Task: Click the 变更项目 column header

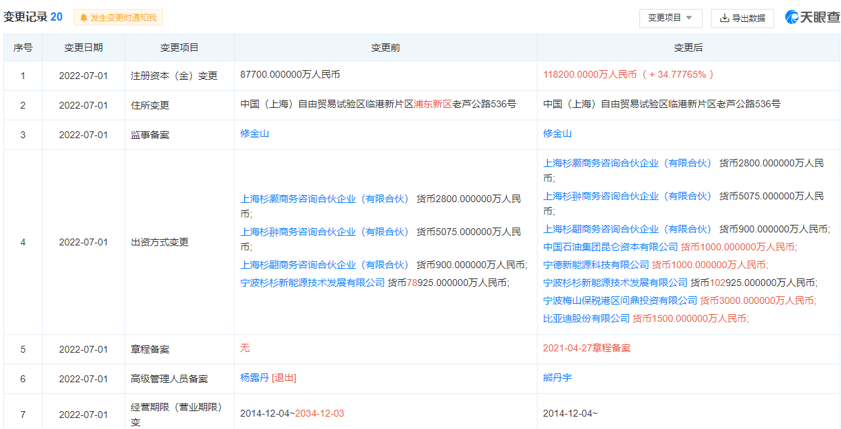Action: (x=179, y=47)
